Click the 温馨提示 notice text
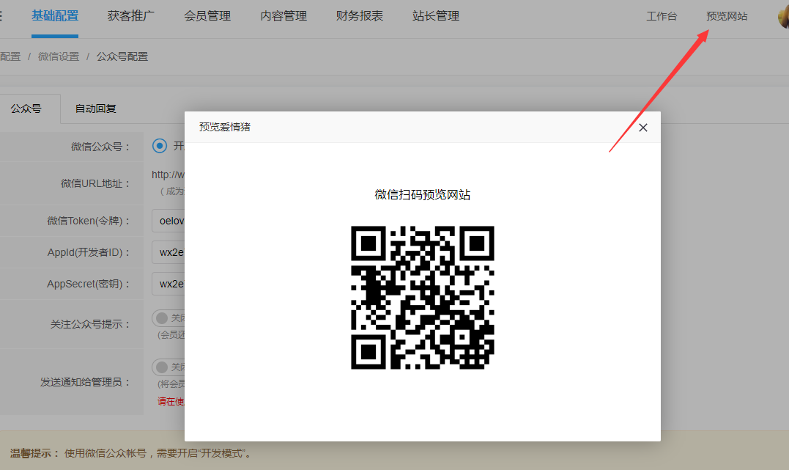Image resolution: width=789 pixels, height=470 pixels. point(131,453)
